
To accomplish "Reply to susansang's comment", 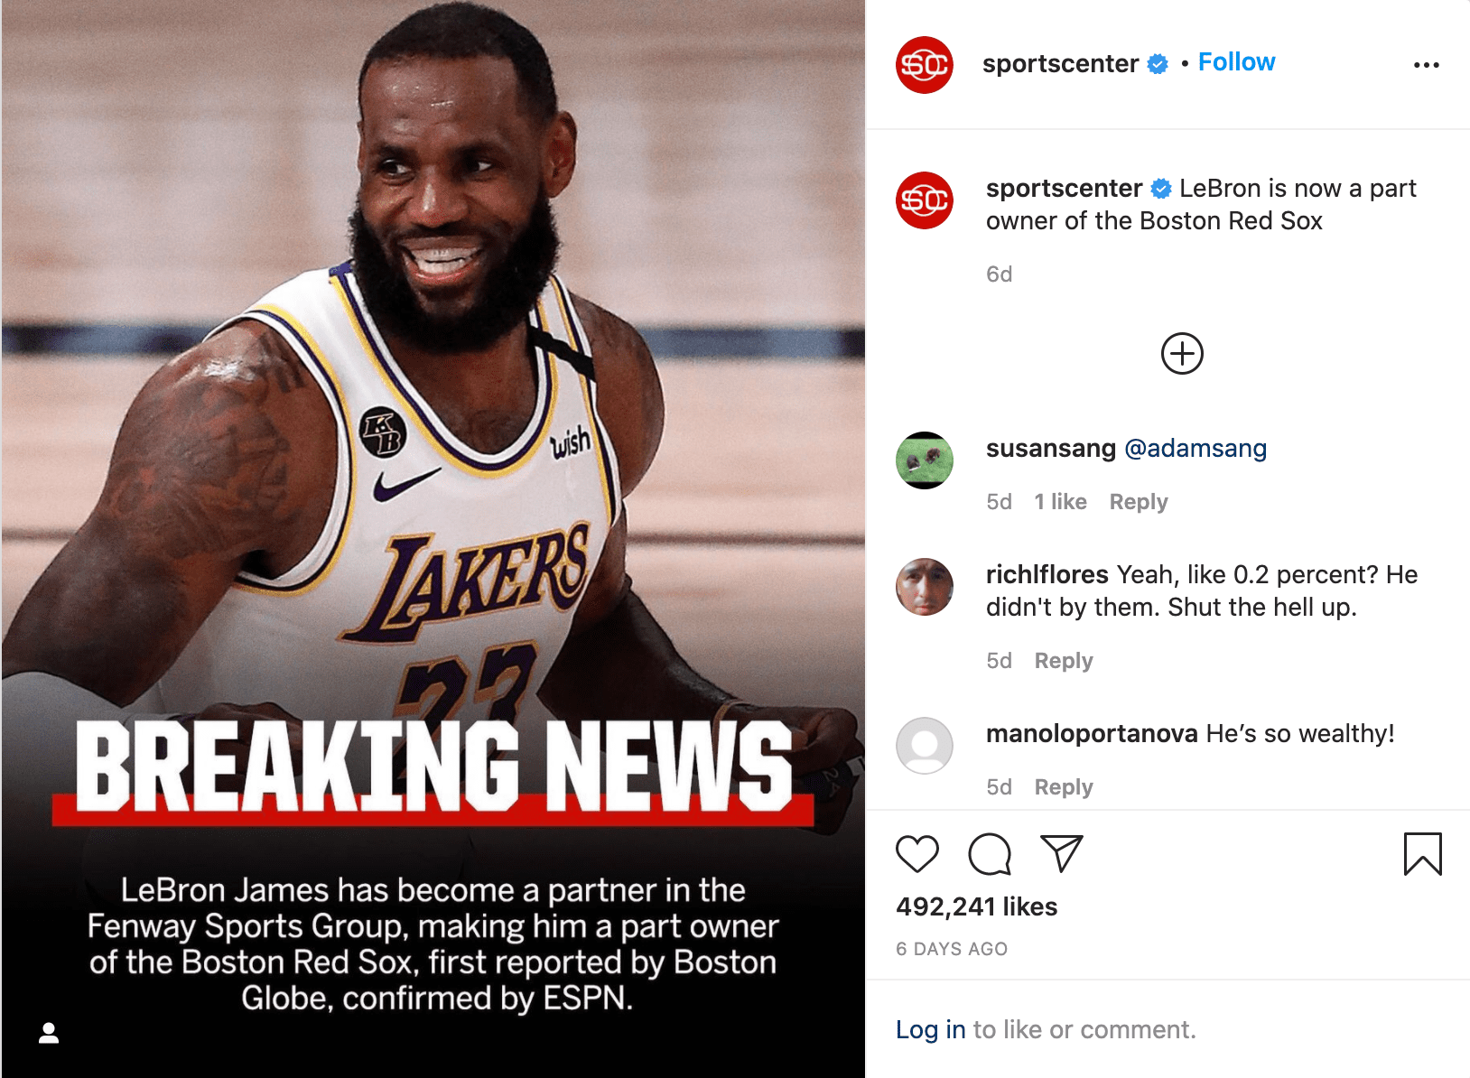I will point(1139,502).
